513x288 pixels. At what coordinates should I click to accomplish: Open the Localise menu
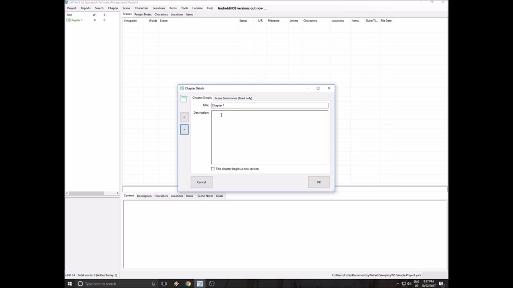click(197, 8)
